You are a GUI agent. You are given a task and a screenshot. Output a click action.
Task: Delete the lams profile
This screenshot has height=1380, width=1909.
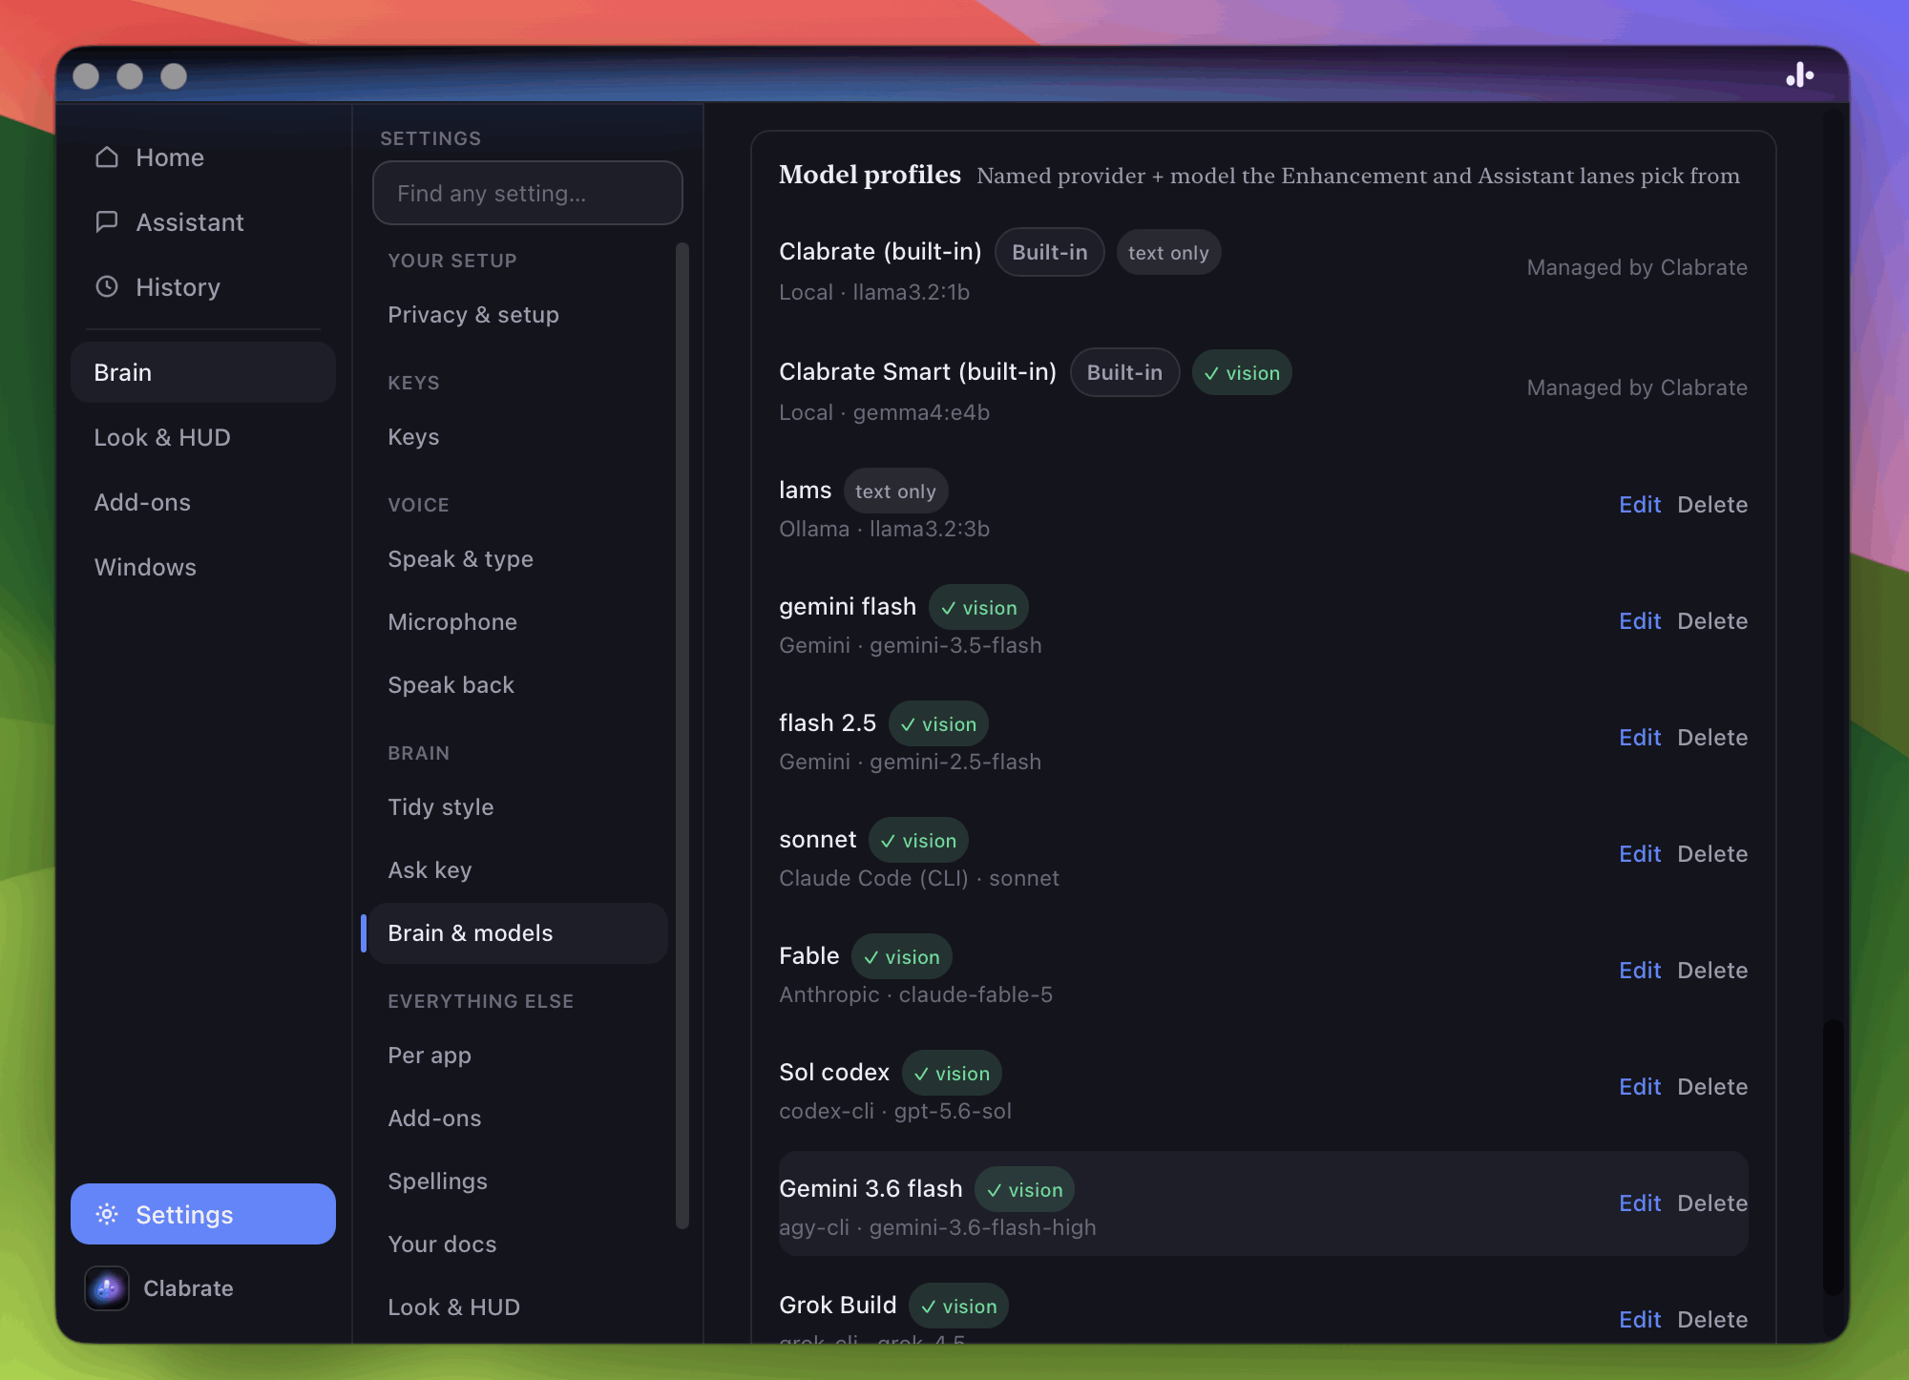[x=1712, y=505]
